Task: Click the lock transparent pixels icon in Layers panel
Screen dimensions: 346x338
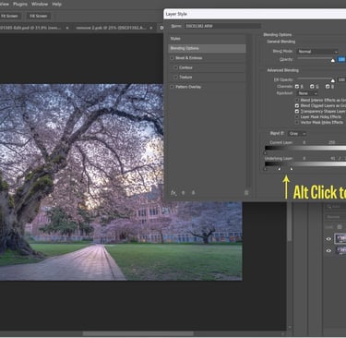Action: [340, 227]
